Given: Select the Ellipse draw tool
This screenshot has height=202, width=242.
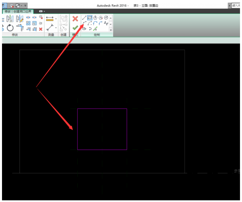Looking at the screenshot, I should (x=84, y=29).
